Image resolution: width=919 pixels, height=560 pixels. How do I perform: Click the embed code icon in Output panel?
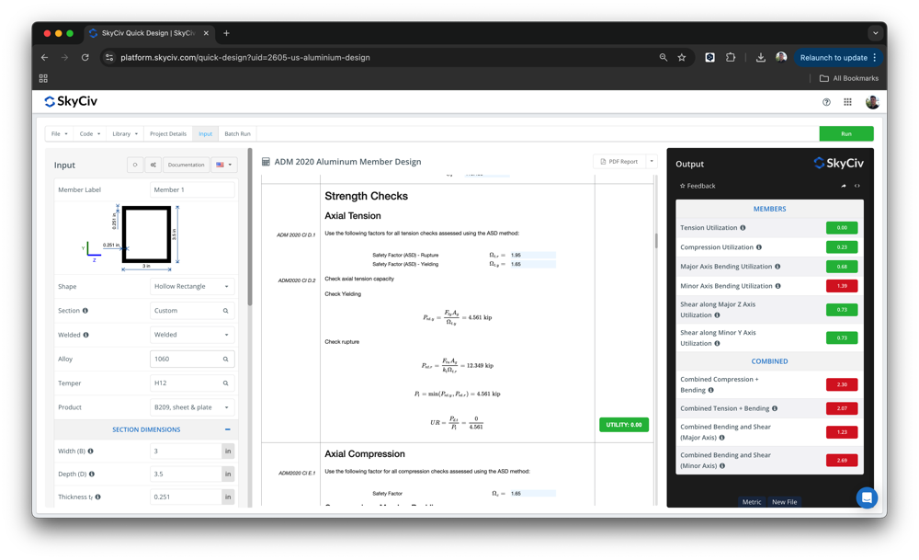857,186
